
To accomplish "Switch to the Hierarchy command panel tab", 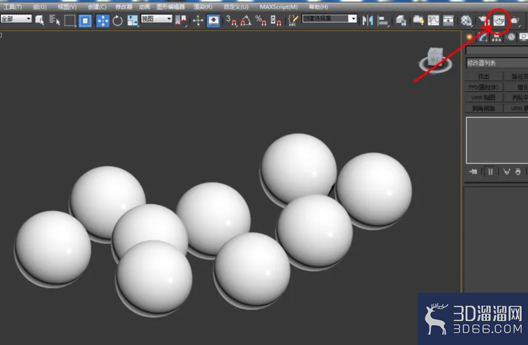I will (496, 37).
